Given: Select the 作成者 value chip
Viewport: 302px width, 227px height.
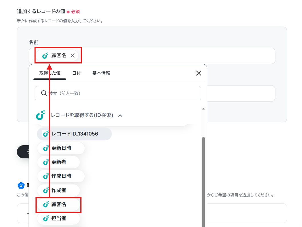Looking at the screenshot, I should tap(59, 190).
